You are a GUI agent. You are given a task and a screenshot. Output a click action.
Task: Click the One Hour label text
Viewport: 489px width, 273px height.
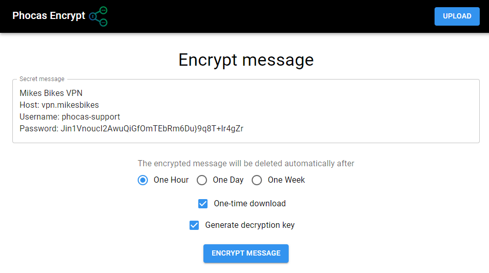pyautogui.click(x=171, y=180)
